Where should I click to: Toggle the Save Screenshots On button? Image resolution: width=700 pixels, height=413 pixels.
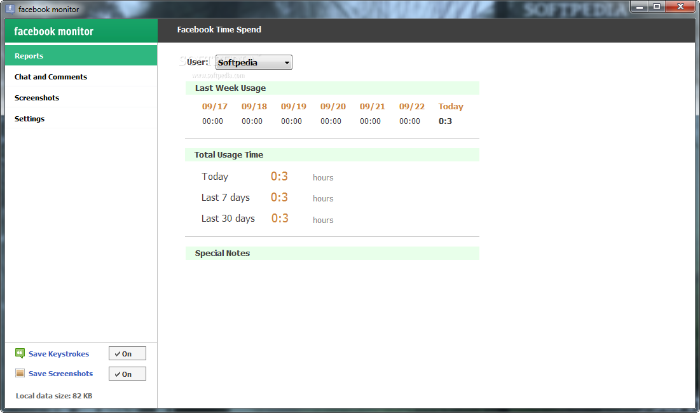tap(127, 374)
